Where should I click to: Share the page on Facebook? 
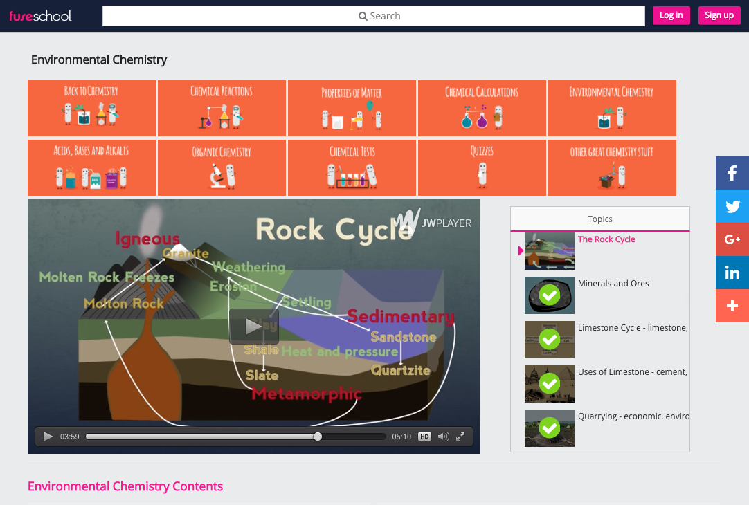(x=732, y=173)
